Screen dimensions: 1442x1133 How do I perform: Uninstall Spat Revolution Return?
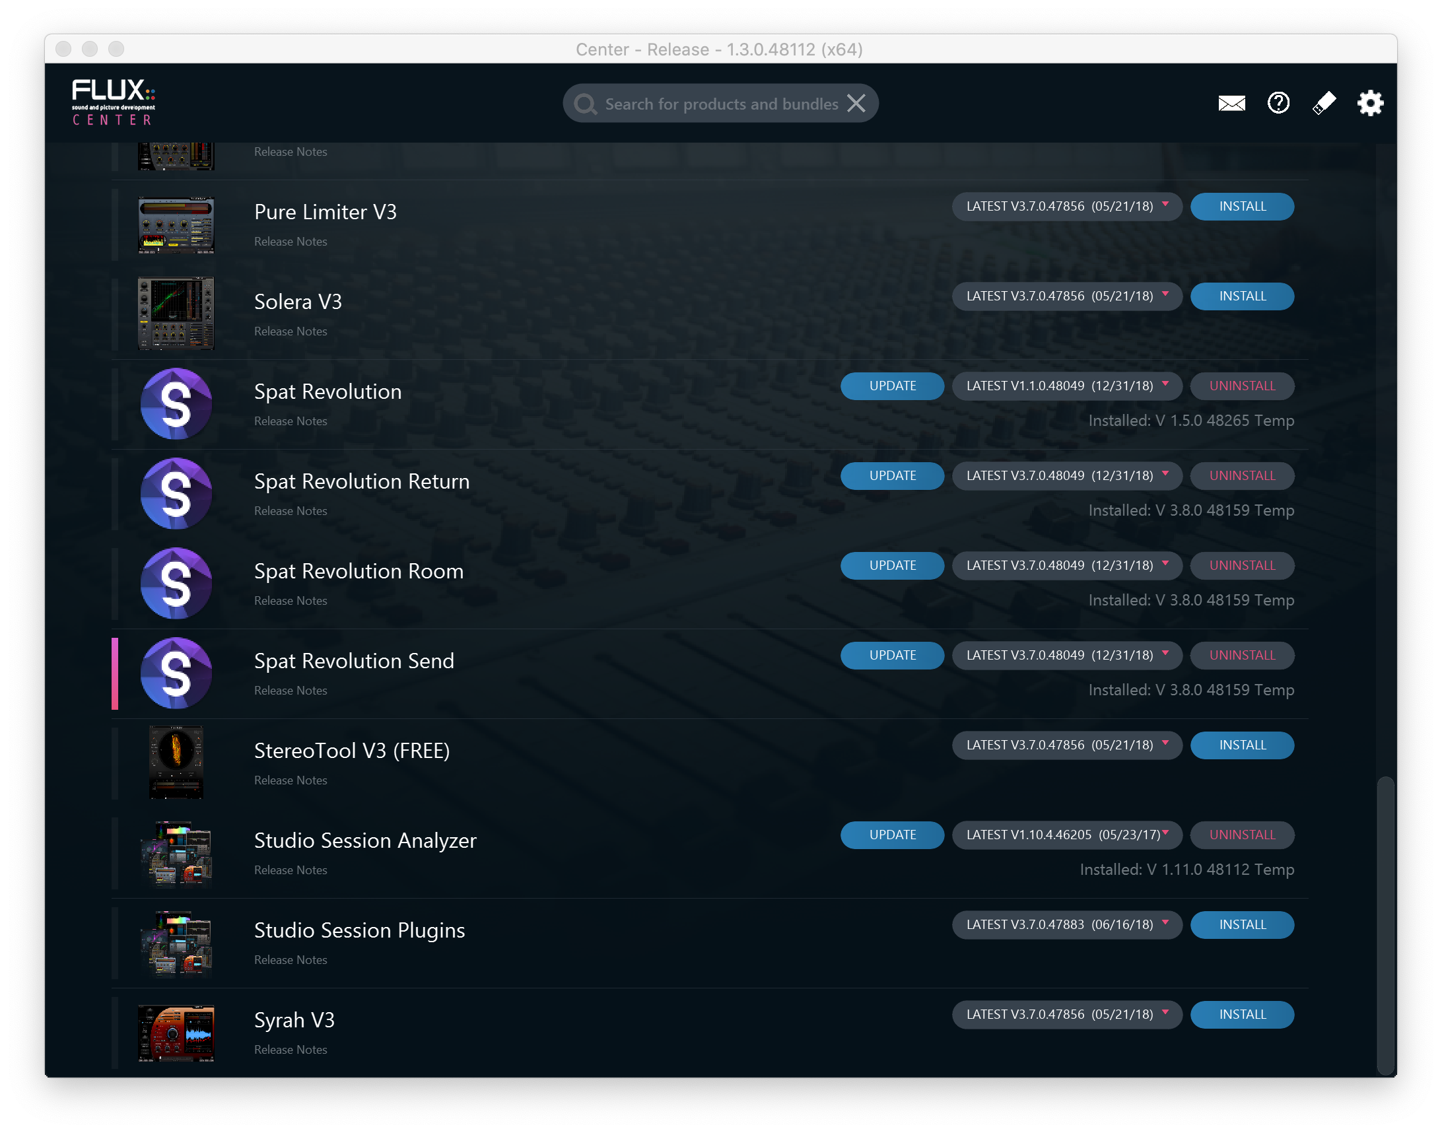(x=1242, y=476)
